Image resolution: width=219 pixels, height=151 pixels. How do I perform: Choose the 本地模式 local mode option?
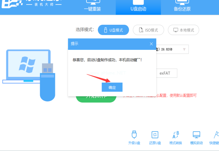pyautogui.click(x=183, y=30)
